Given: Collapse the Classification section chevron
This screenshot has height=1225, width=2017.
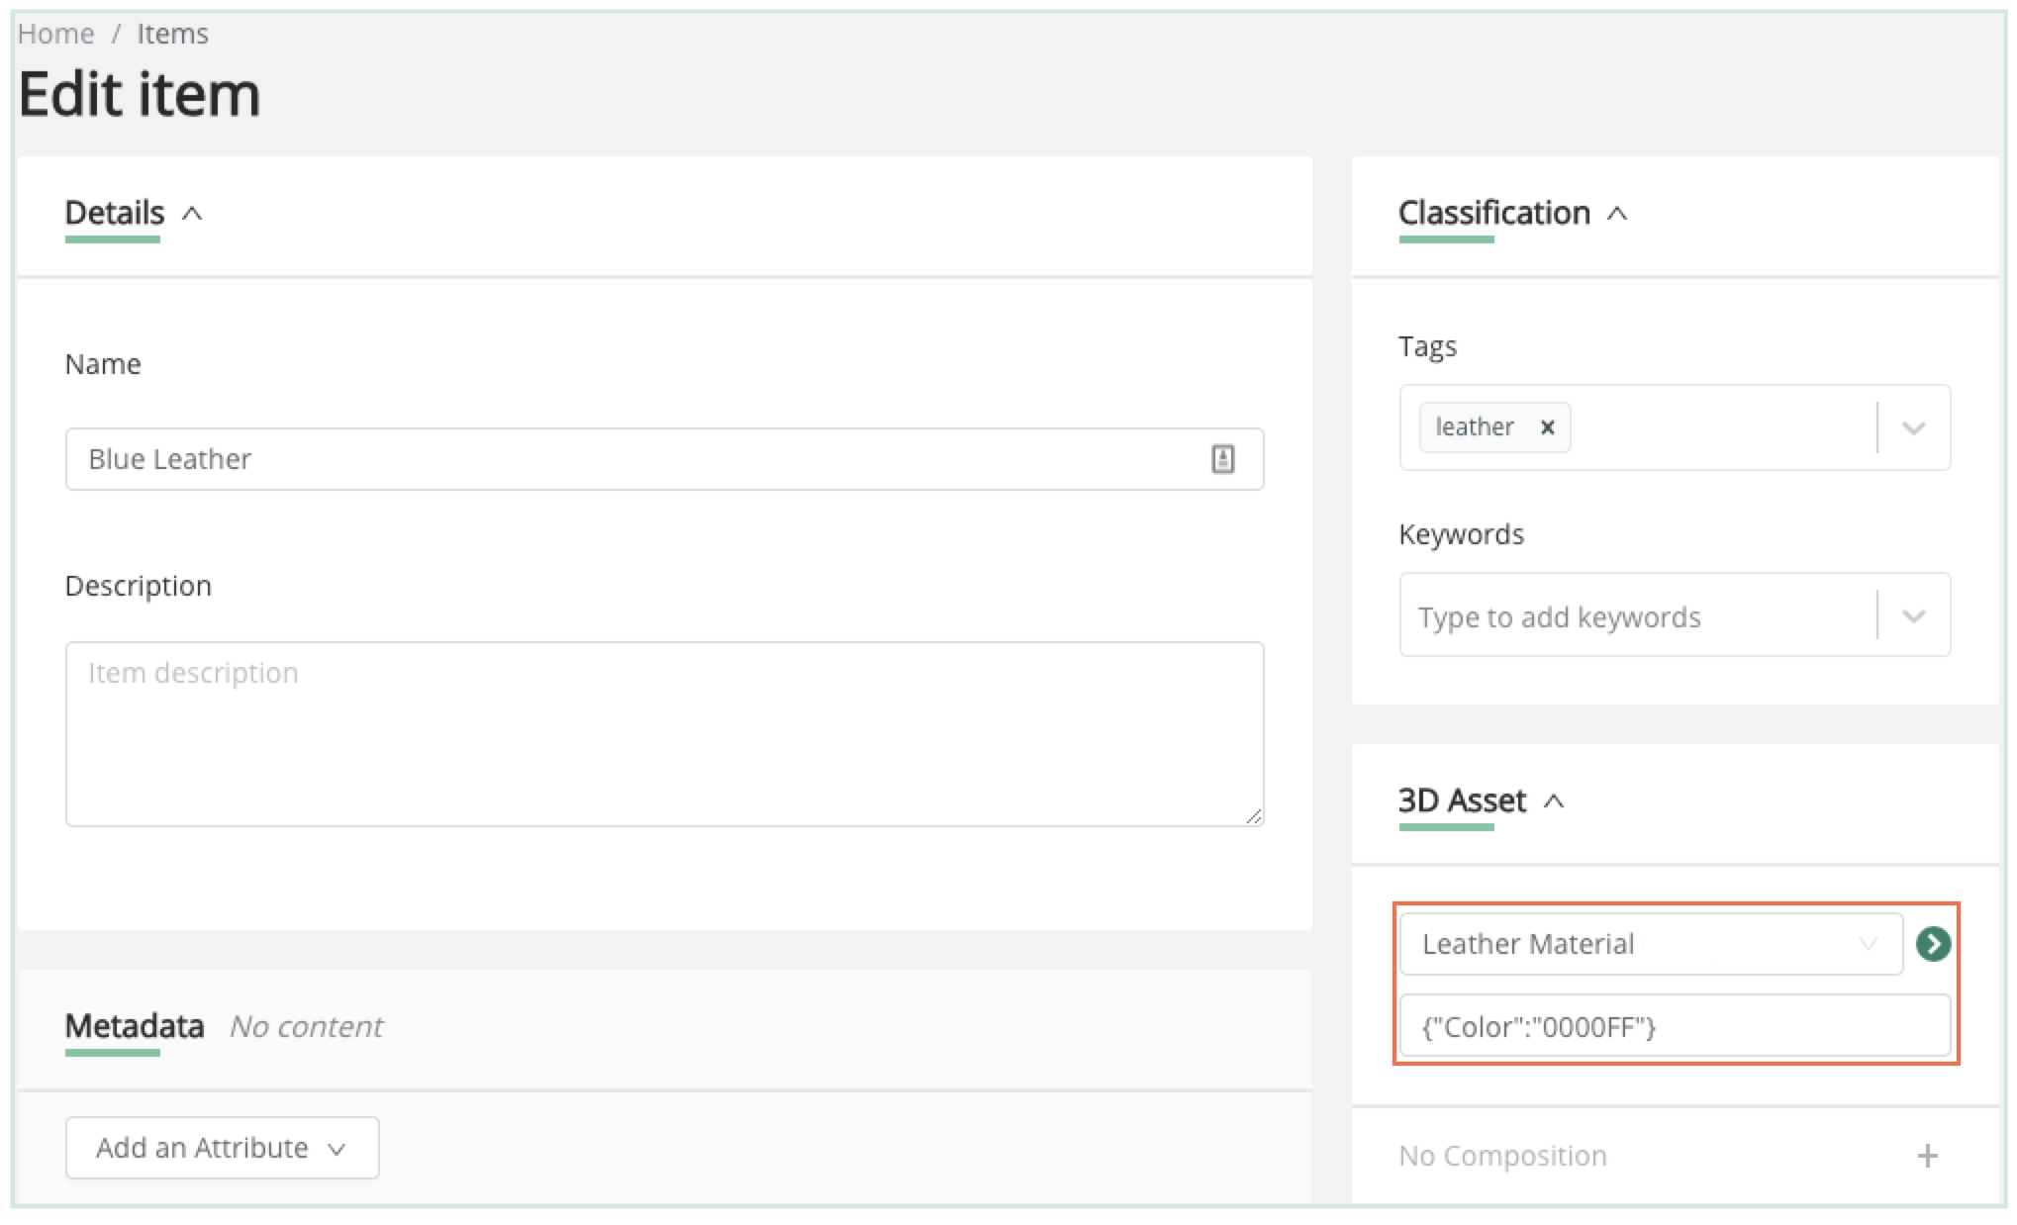Looking at the screenshot, I should [1617, 214].
